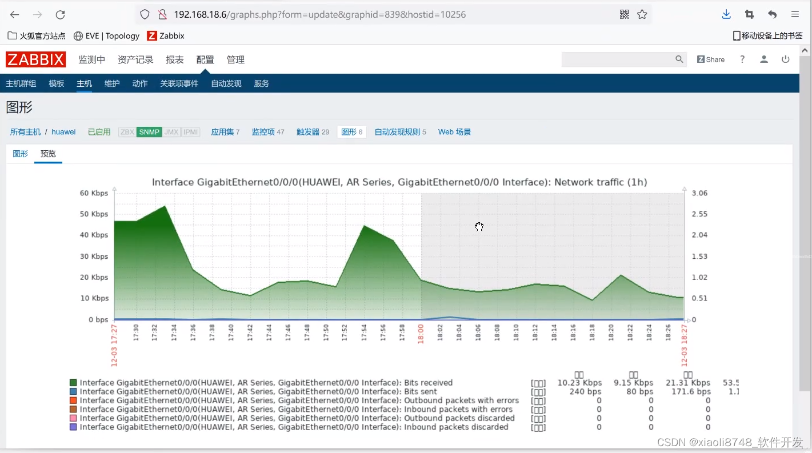
Task: Click the Zabbix logo
Action: click(36, 59)
